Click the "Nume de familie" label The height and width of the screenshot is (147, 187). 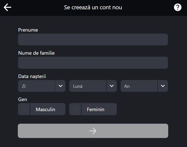(x=36, y=53)
